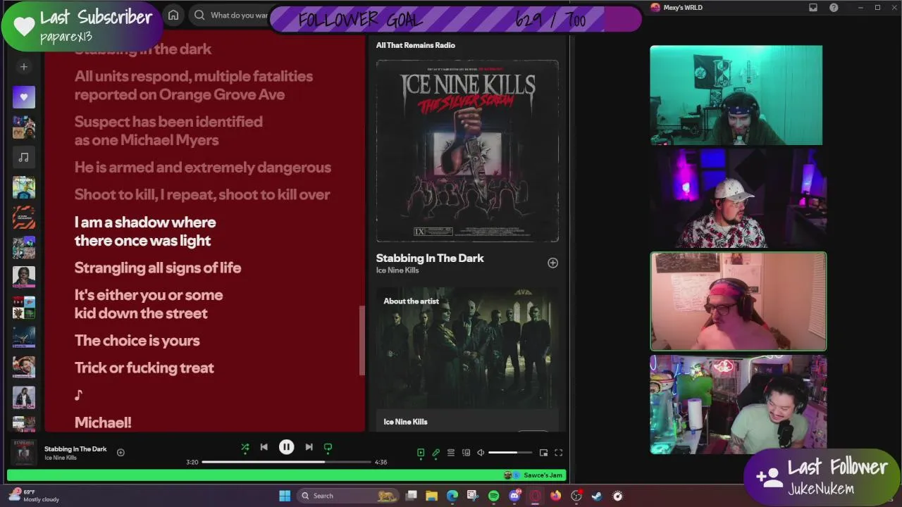
Task: Jump to lyric 'I am a shadow where'
Action: coord(145,231)
